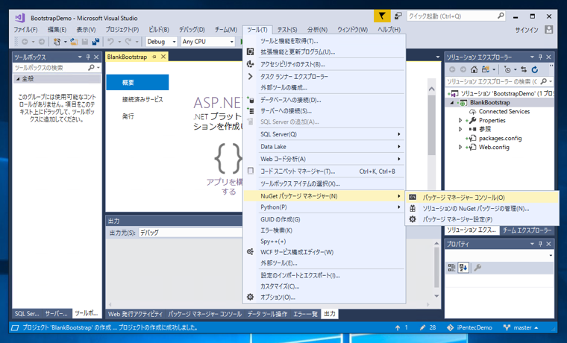This screenshot has width=567, height=343.
Task: Click the account avatar icon beside サインイン
Action: (548, 30)
